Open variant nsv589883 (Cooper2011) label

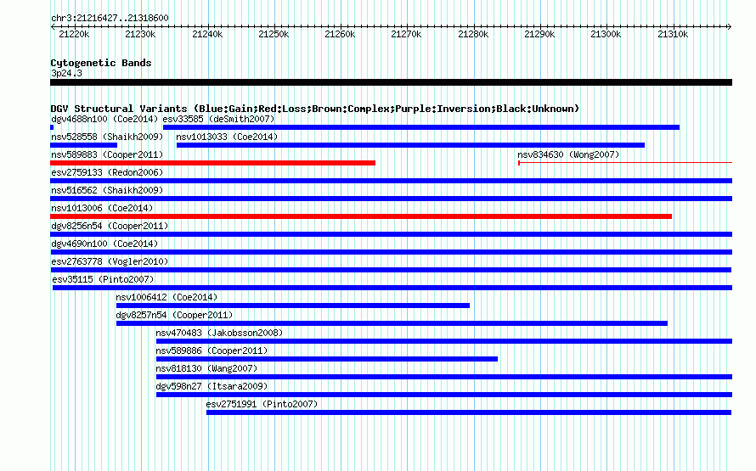(107, 154)
